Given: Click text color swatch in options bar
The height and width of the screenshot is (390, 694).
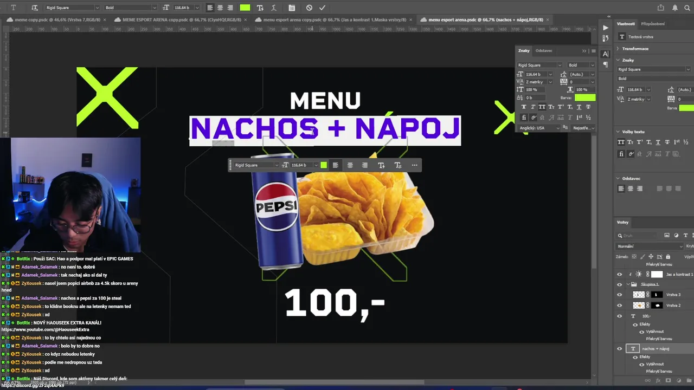Looking at the screenshot, I should click(x=245, y=8).
